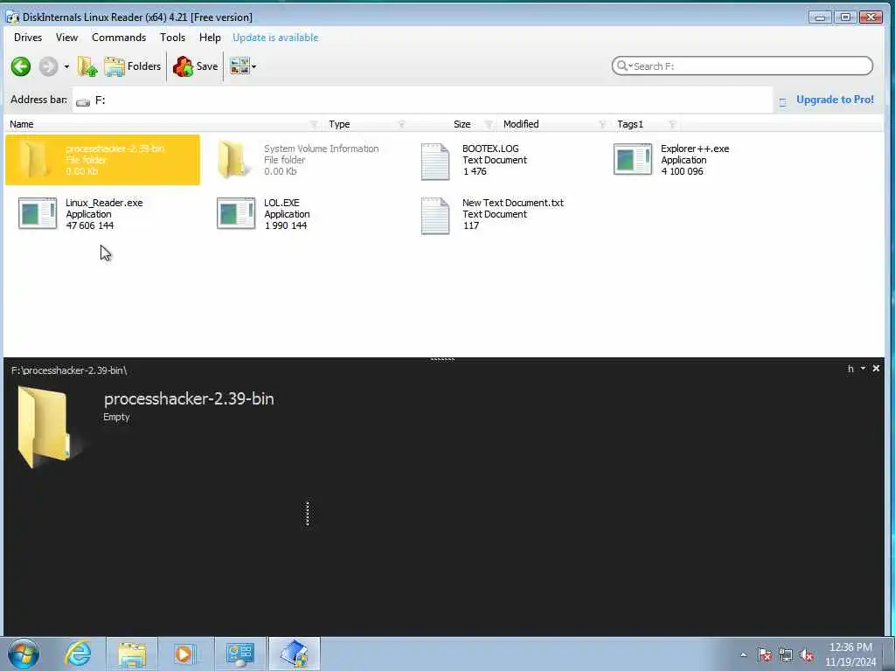The image size is (895, 671).
Task: Click the drive icon in address bar
Action: 83,102
